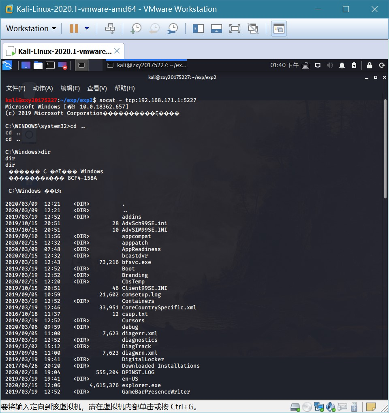Click the volume speaker tray icon
Viewport: 389px width, 413px height.
coord(330,65)
